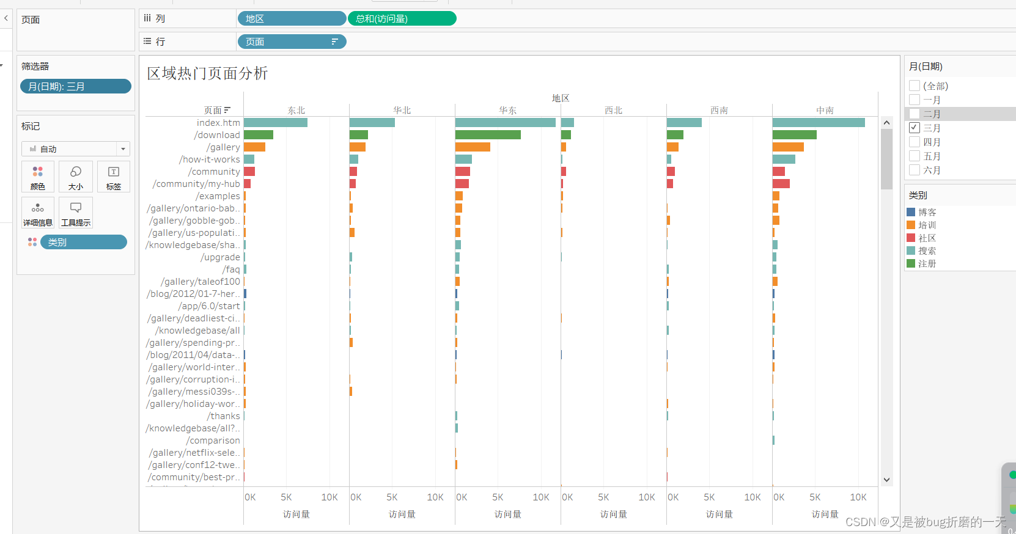1016x534 pixels.
Task: Click the /comparison row label
Action: pyautogui.click(x=213, y=441)
